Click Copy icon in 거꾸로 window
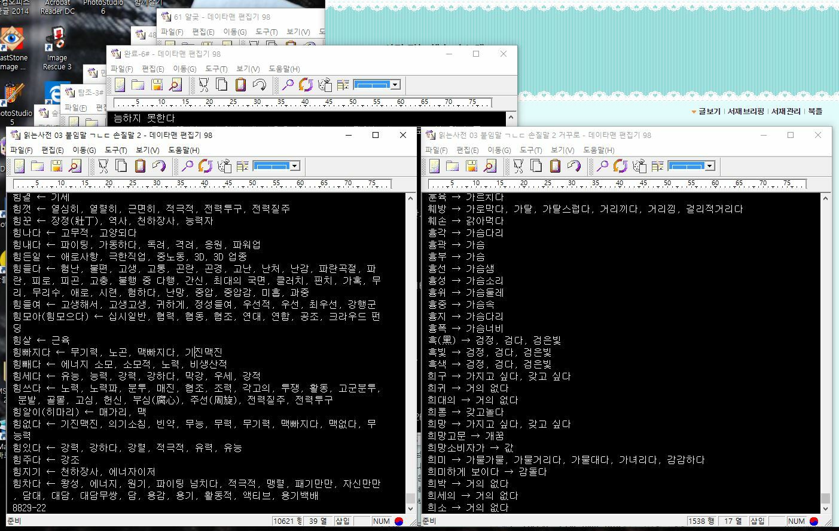839x531 pixels. click(x=536, y=166)
